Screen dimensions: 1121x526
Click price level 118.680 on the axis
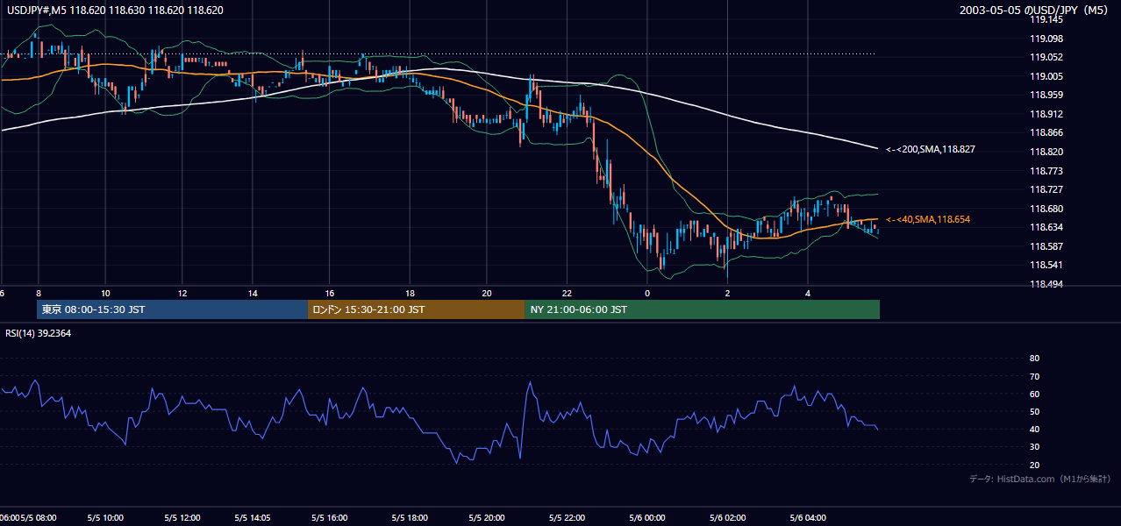pos(1046,209)
